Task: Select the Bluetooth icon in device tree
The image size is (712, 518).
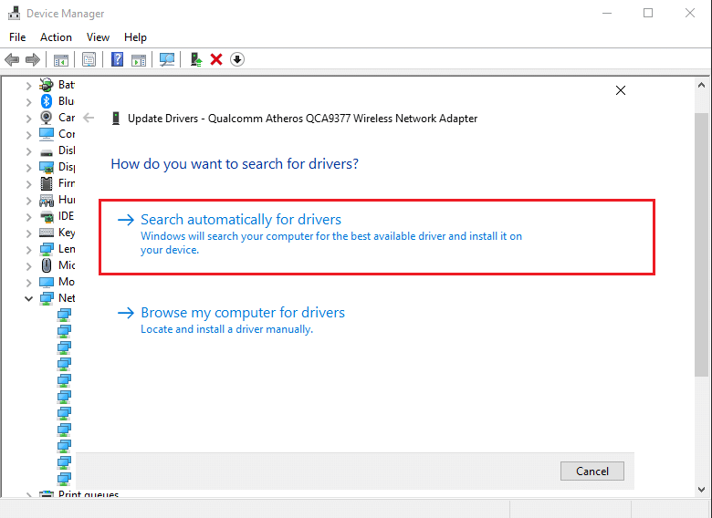Action: (47, 101)
